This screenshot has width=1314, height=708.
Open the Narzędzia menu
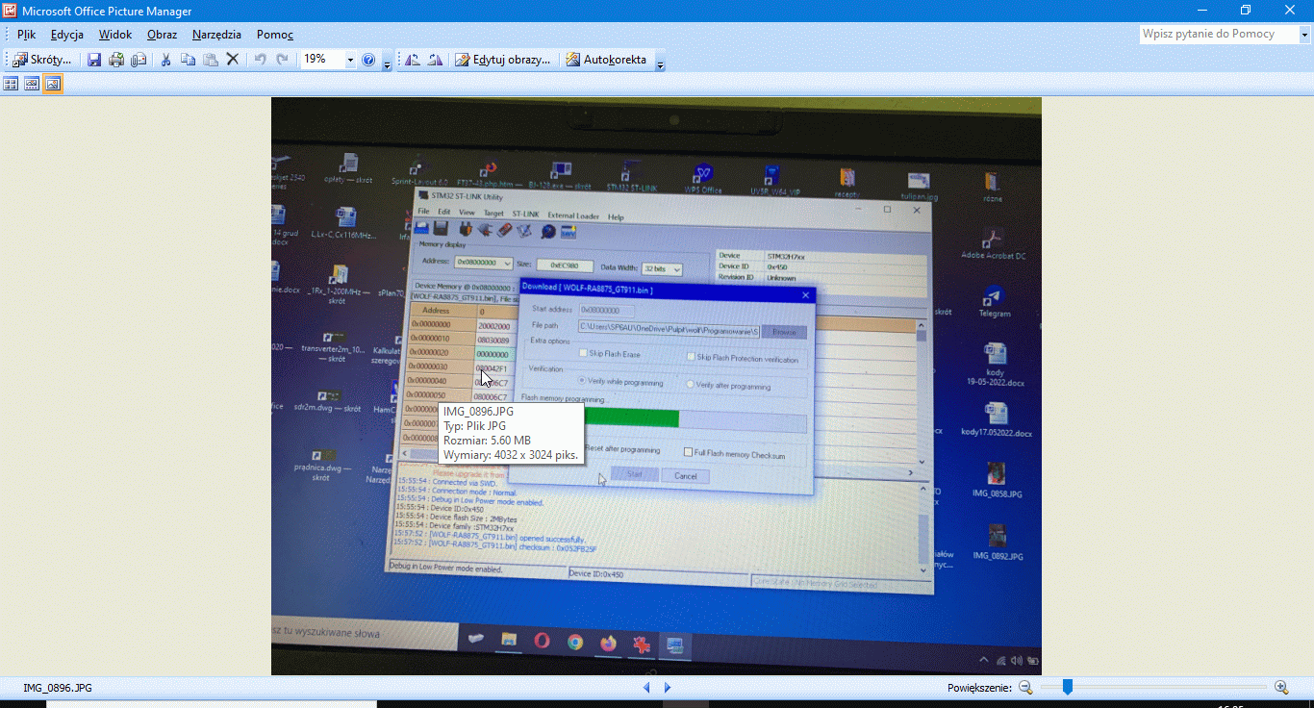[216, 35]
